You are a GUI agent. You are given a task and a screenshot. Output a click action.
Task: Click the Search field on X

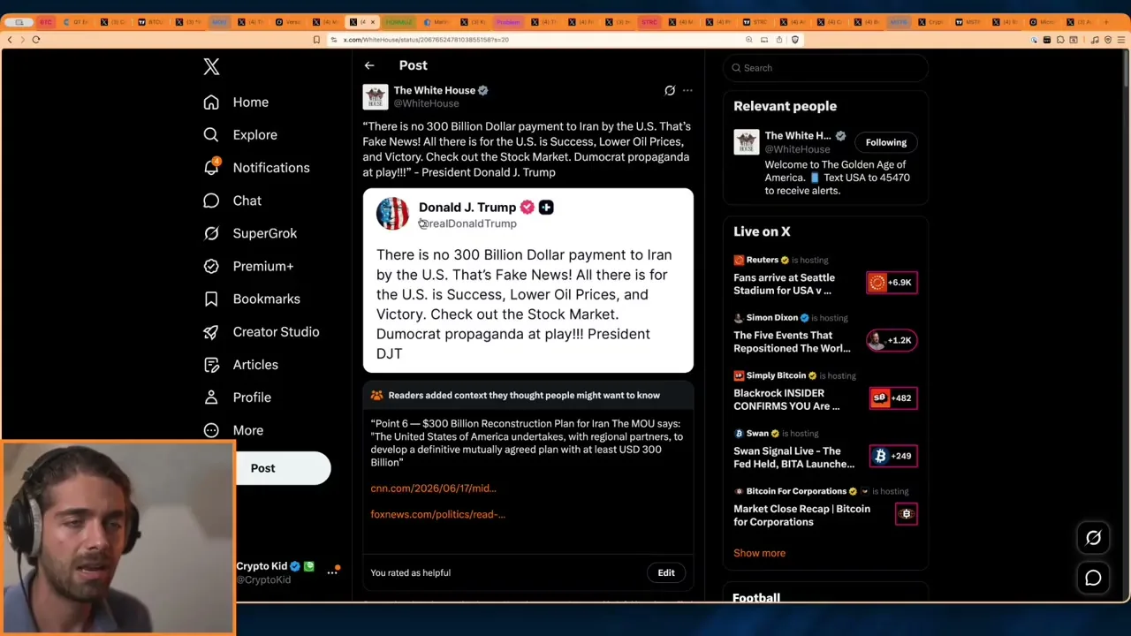coord(825,68)
